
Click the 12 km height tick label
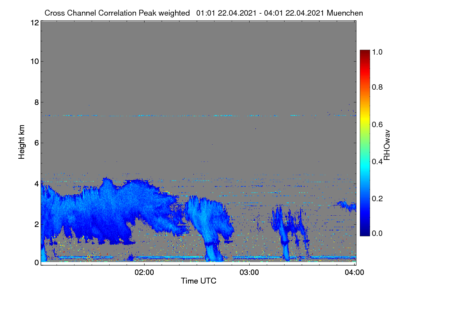34,23
